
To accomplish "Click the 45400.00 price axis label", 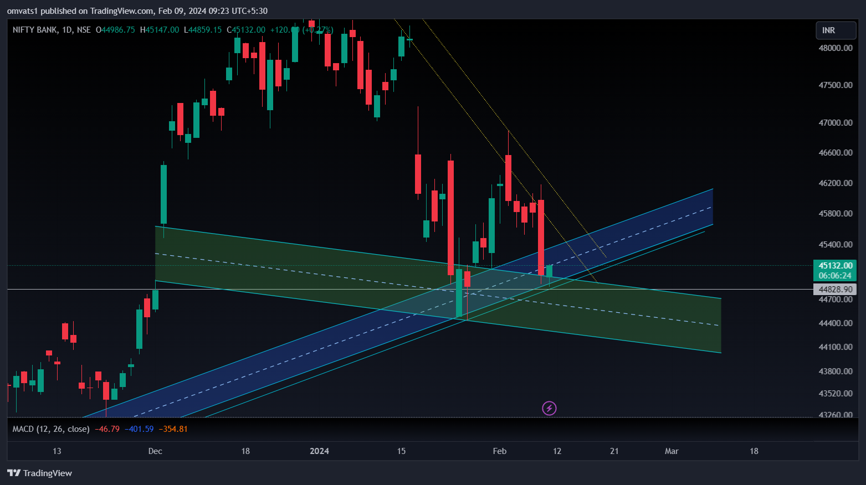I will 836,245.
